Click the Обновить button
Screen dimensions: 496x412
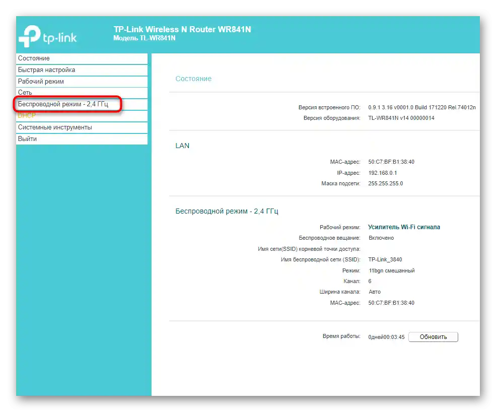433,337
